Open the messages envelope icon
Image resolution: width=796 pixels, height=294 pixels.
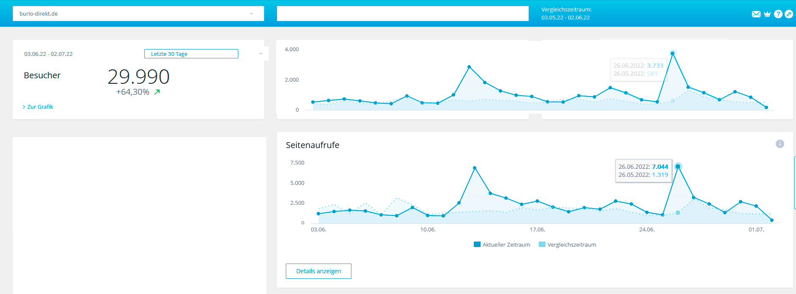[756, 14]
